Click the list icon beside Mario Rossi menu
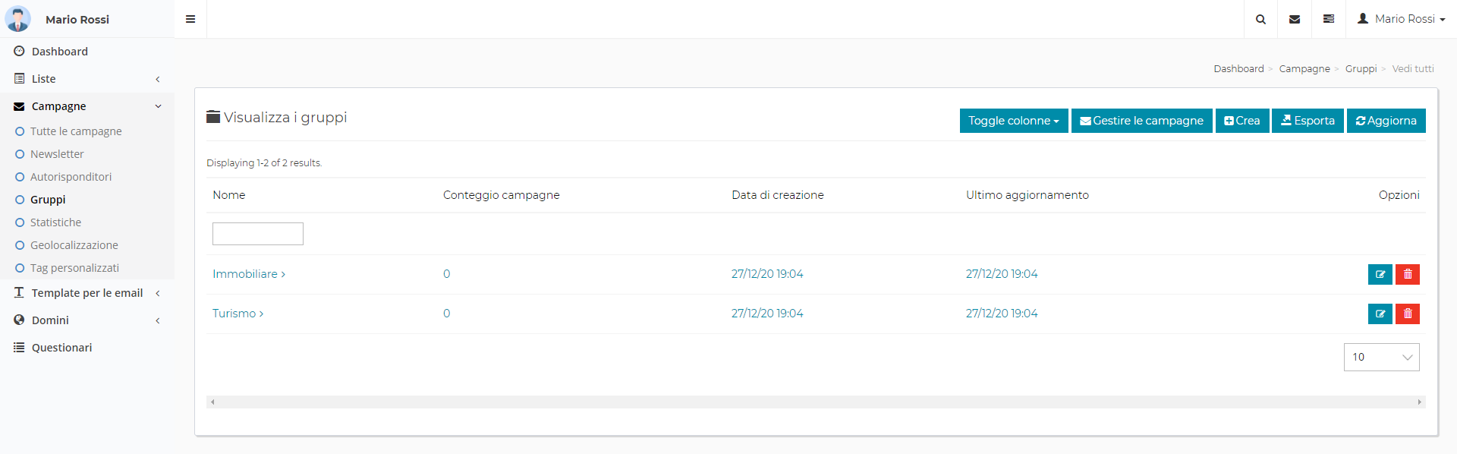This screenshot has height=454, width=1457. (x=1329, y=19)
